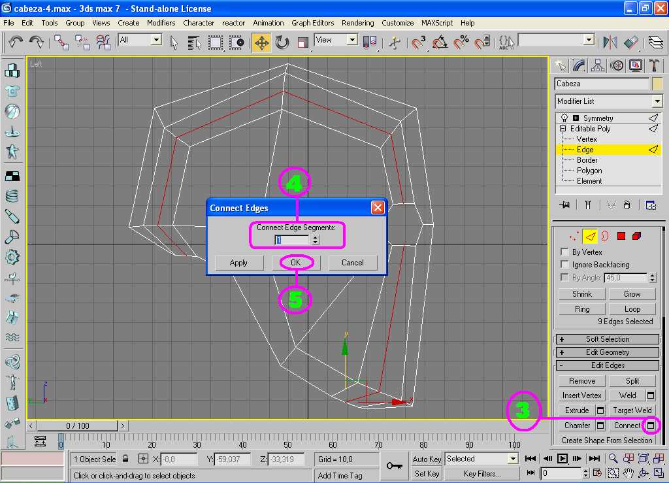Screen dimensions: 669x483
Task: Open the Rendering menu
Action: 357,23
